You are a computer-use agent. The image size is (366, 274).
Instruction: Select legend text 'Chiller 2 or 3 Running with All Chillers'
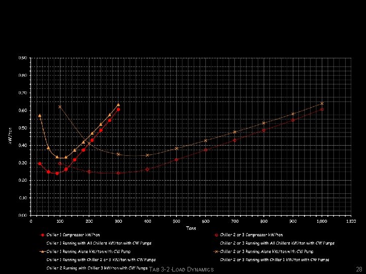click(x=256, y=243)
